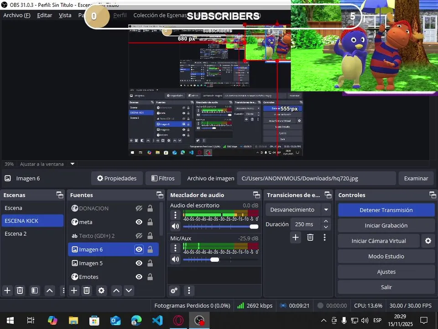
Task: Click Detener Transmisión button
Action: coord(386,210)
